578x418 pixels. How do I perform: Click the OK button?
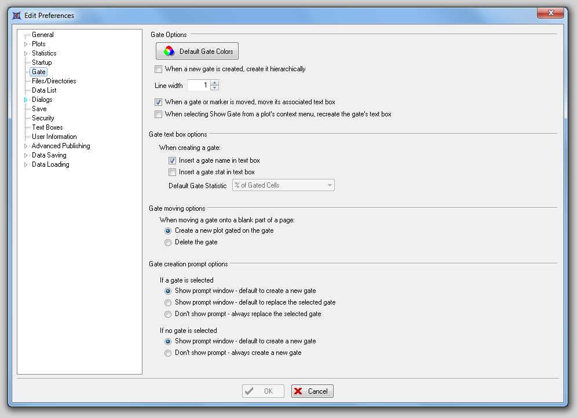(x=263, y=391)
